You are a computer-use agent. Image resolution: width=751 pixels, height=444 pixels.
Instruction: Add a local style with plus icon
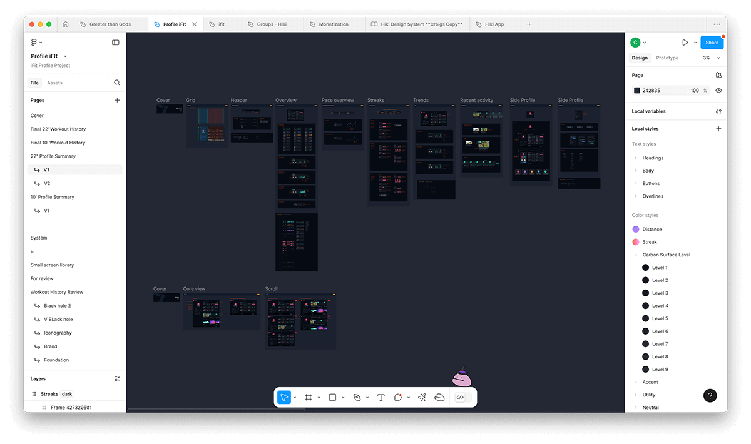[718, 129]
